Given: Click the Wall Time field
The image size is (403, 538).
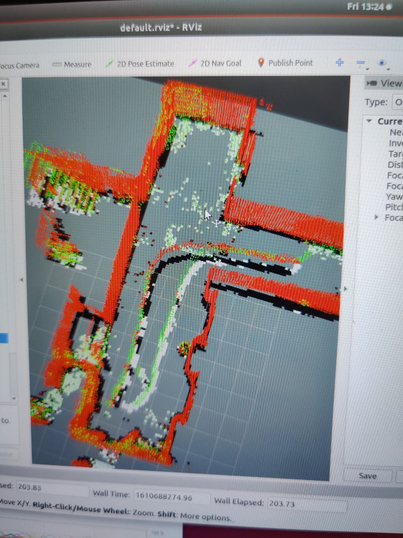Looking at the screenshot, I should pos(171,496).
